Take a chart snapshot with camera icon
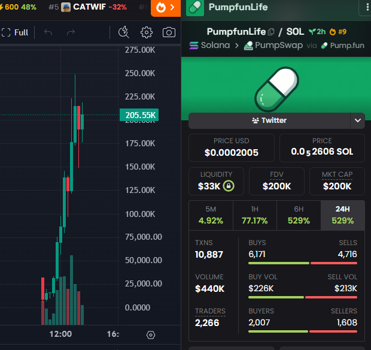 (x=169, y=32)
